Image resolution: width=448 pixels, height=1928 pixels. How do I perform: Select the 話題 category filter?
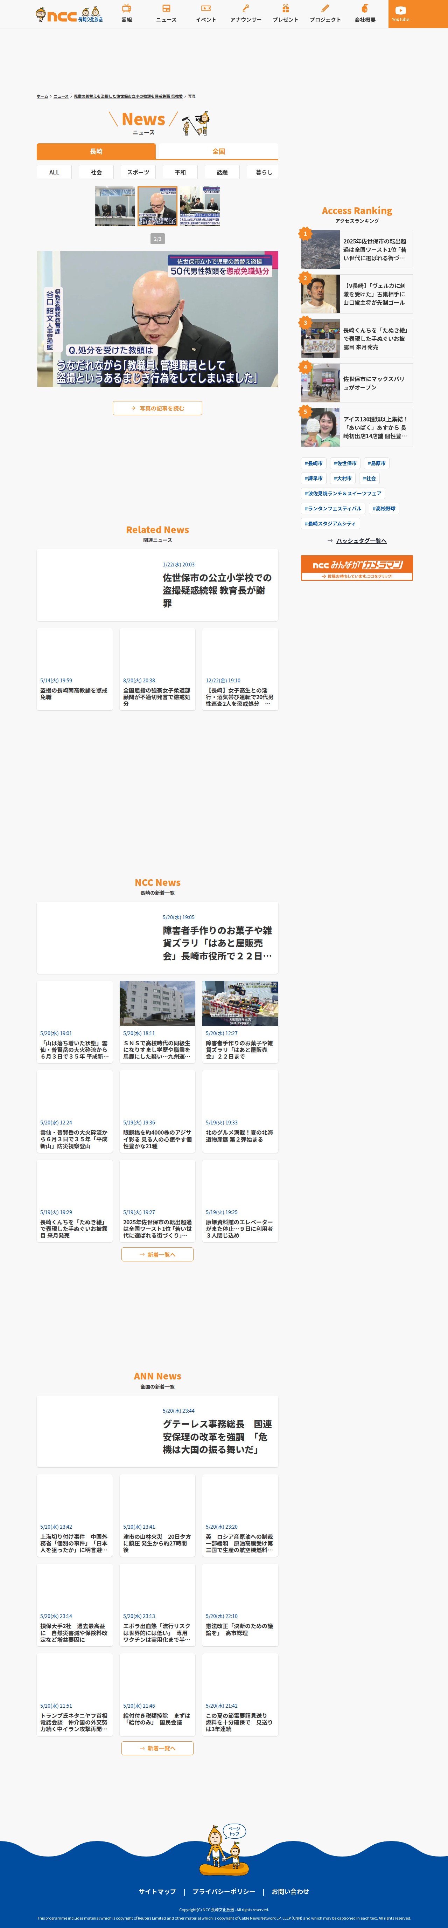(x=222, y=172)
